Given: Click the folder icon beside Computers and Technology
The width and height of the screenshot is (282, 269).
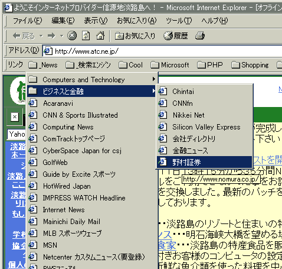Looking at the screenshot, I should 33,79.
